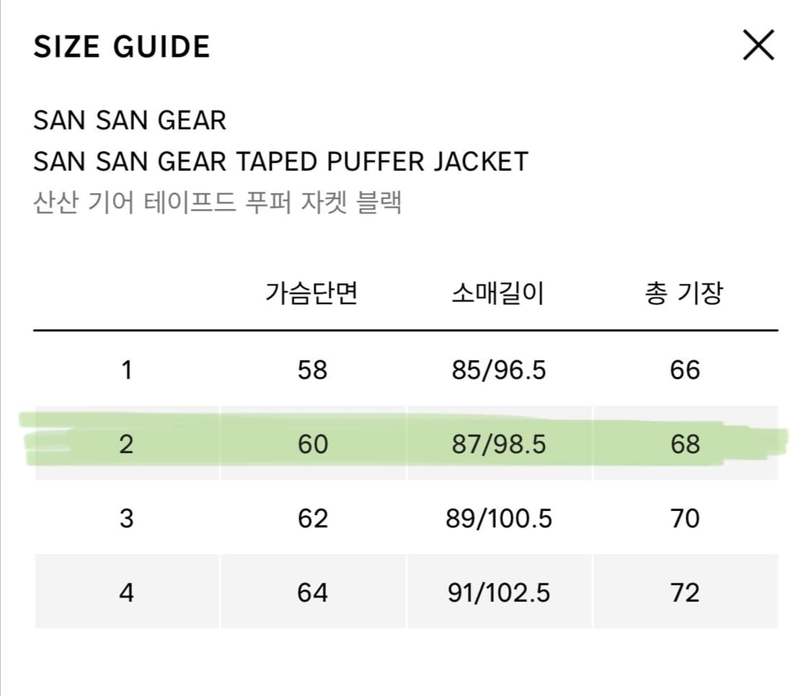This screenshot has height=696, width=811.
Task: Click the green highlight over size 2
Action: pyautogui.click(x=404, y=445)
